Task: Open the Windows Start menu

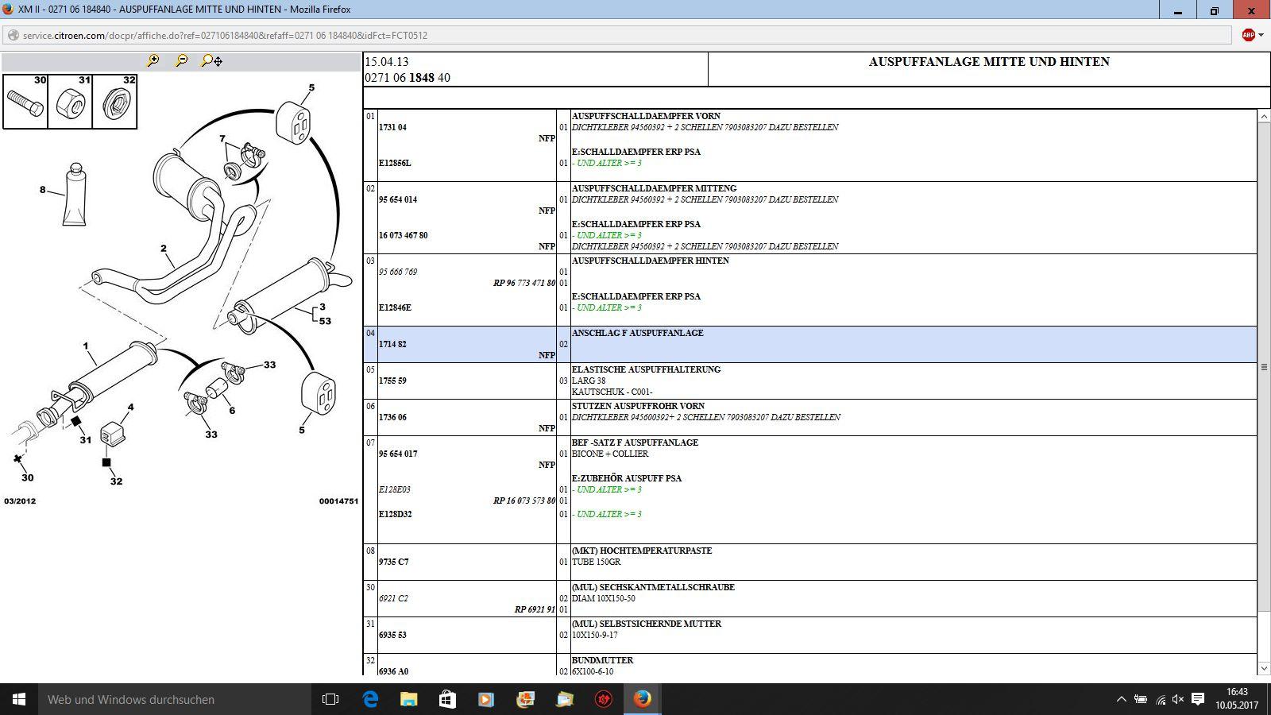Action: (x=19, y=699)
